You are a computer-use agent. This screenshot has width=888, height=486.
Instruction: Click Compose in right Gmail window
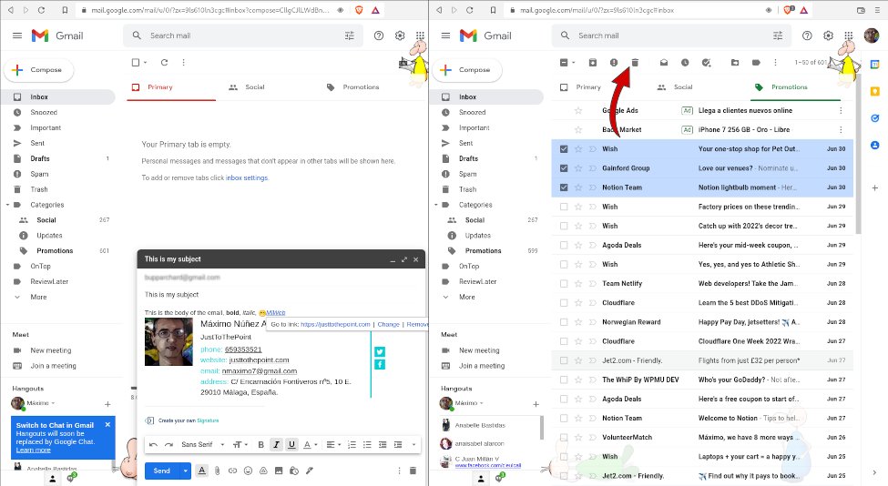click(x=467, y=70)
